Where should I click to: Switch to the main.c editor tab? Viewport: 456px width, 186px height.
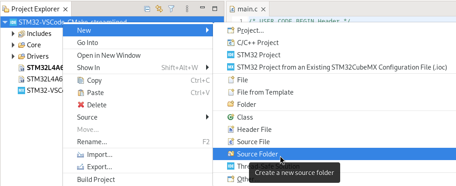click(248, 9)
